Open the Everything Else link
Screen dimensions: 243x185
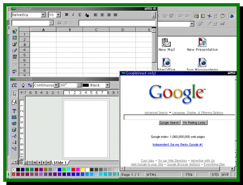coord(214,164)
